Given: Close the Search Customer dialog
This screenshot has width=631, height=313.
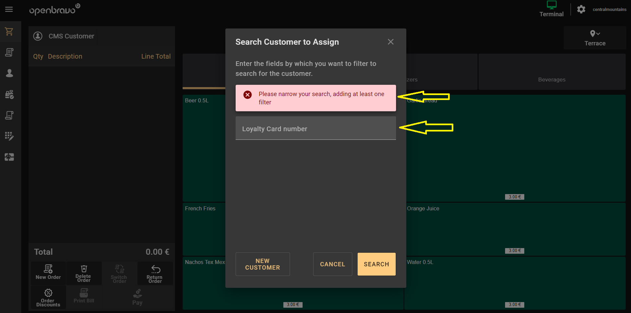Looking at the screenshot, I should (x=391, y=42).
